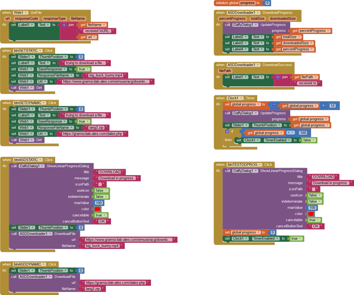Edit number 10 in Clock1.Timer addition
Image resolution: width=354 pixels, height=295 pixels.
(x=332, y=106)
